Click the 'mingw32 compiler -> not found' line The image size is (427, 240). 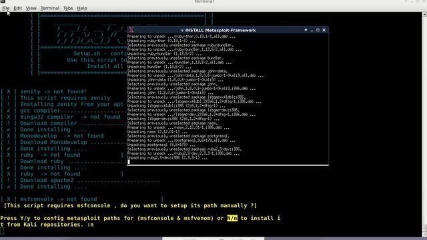coord(70,117)
